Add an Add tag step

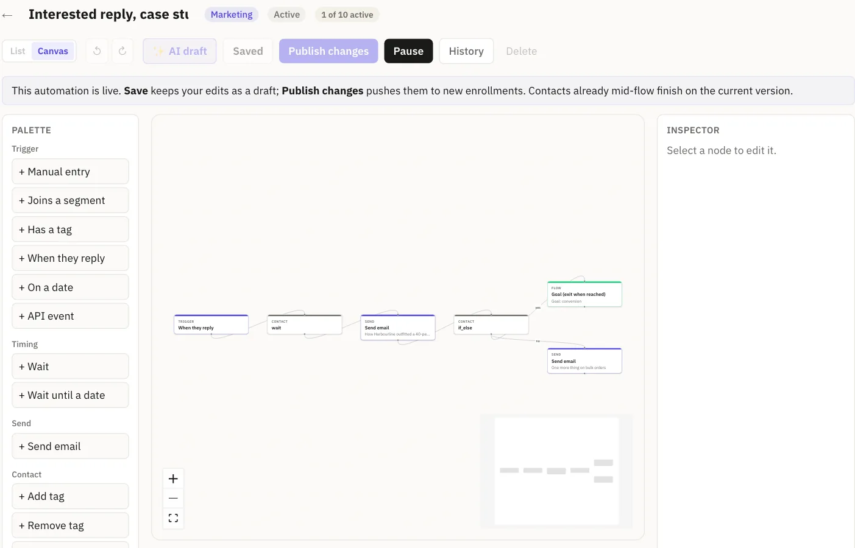[x=70, y=496]
